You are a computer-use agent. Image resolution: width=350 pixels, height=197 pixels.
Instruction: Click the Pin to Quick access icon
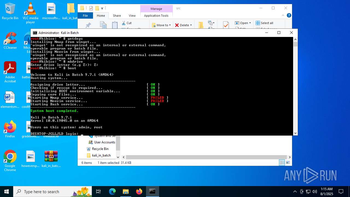88,25
